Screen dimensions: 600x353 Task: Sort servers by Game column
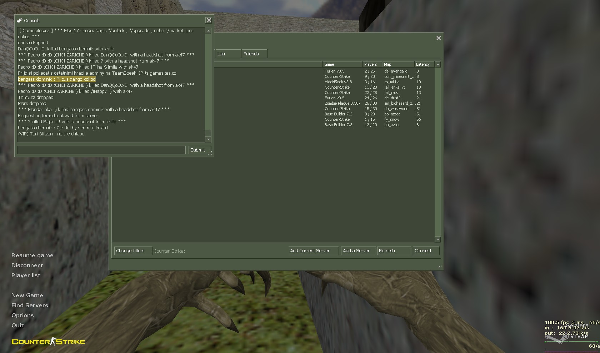[342, 64]
